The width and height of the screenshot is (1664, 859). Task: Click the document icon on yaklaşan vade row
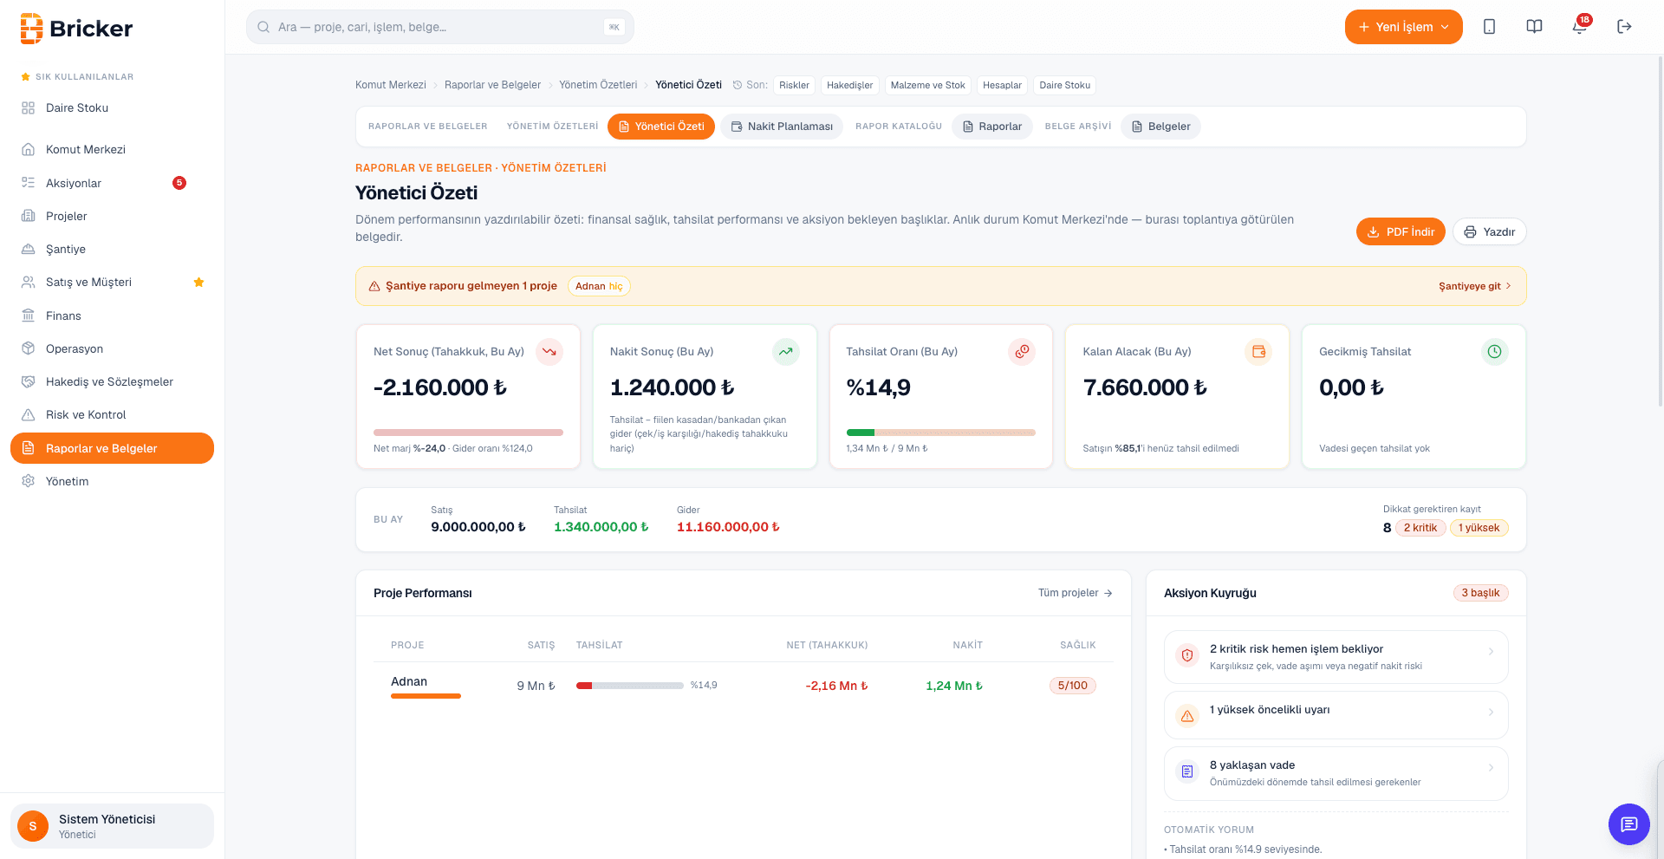[x=1187, y=771]
